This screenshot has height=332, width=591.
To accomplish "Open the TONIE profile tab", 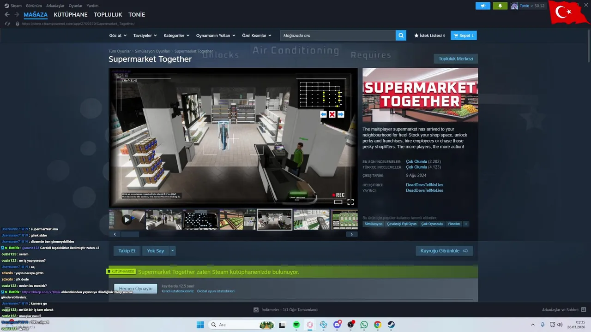I will (x=137, y=15).
